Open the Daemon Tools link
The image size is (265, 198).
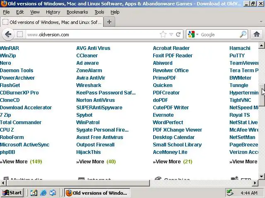click(17, 71)
